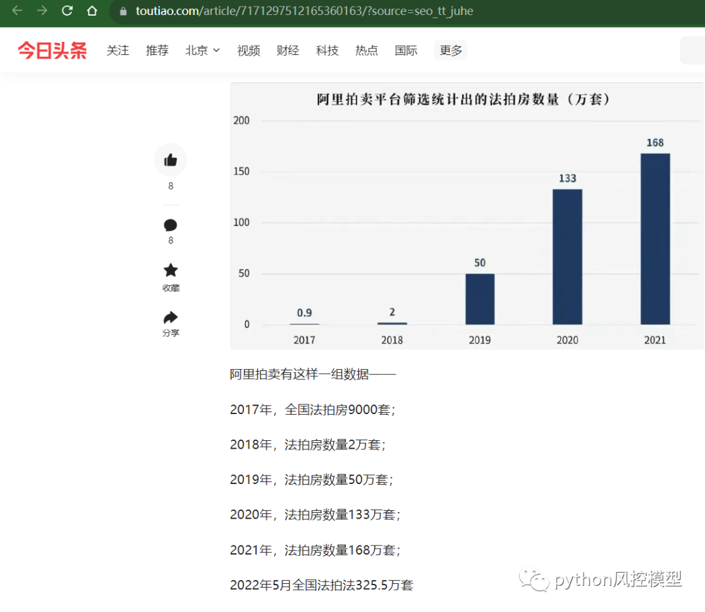Click the 2021 bar labeled 168

tap(655, 239)
